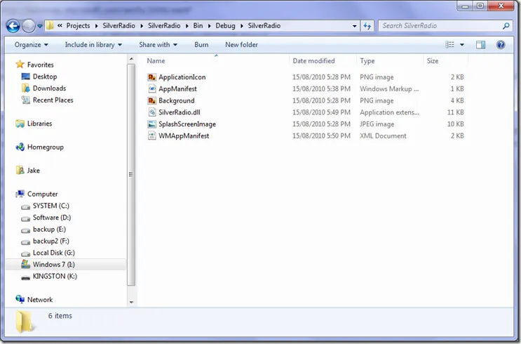521x344 pixels.
Task: Open the view options dropdown arrow
Action: tap(462, 45)
